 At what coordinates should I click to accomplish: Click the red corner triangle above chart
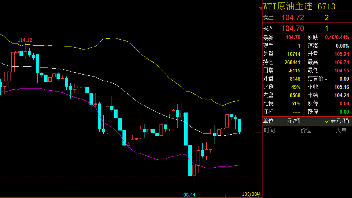click(260, 9)
